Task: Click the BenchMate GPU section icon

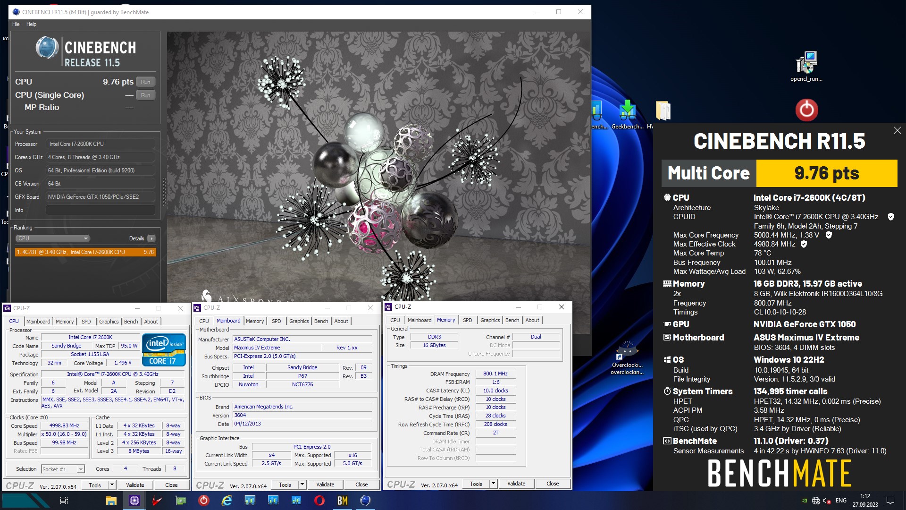Action: coord(667,324)
